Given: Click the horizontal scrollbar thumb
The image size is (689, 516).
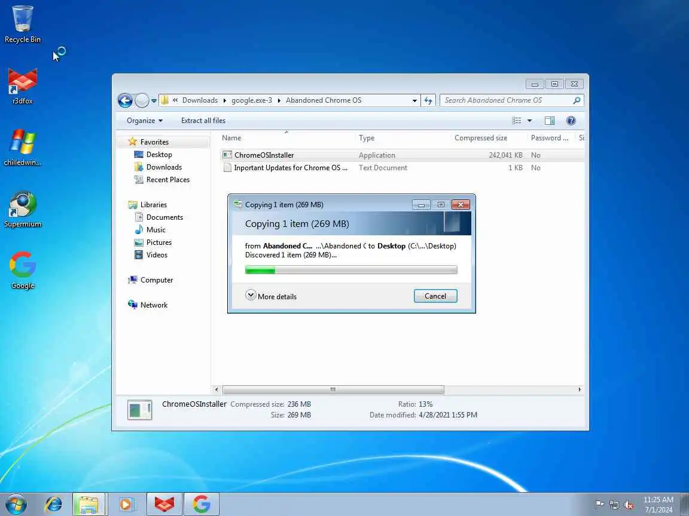Looking at the screenshot, I should click(333, 389).
